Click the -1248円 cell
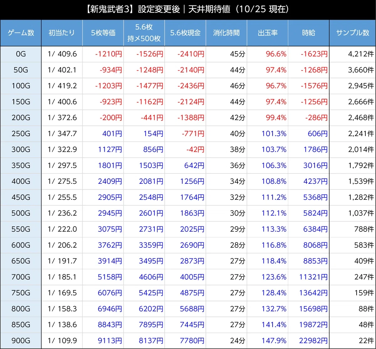Image resolution: width=376 pixels, height=349 pixels. coord(144,70)
